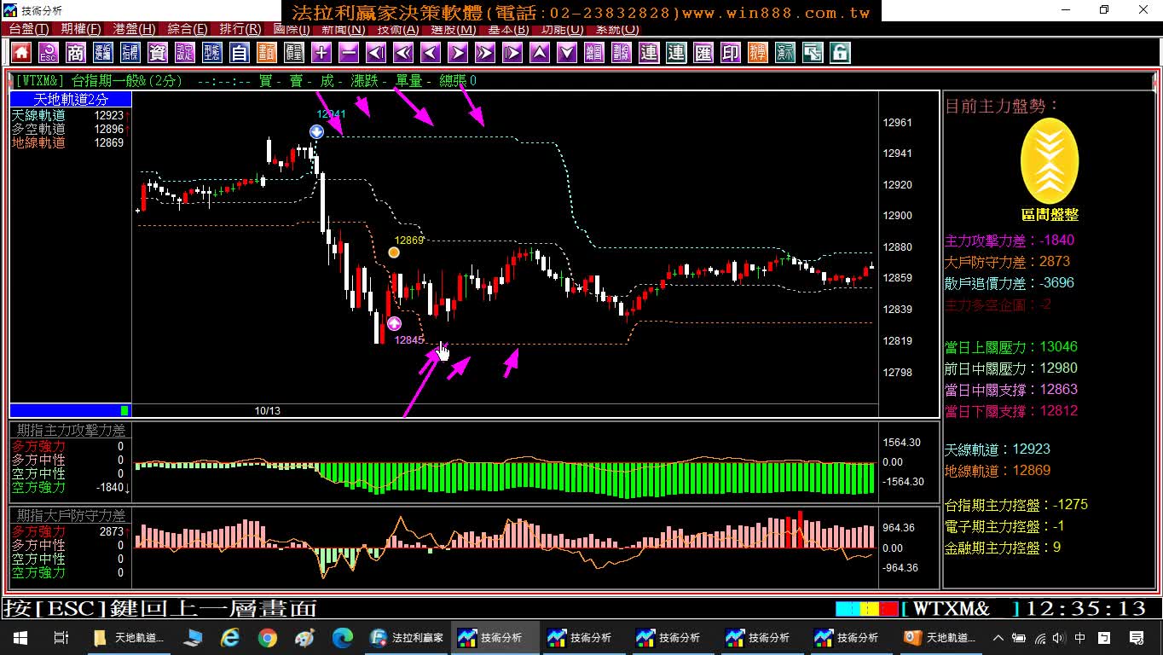Click the 印 print toolbar icon

[731, 53]
